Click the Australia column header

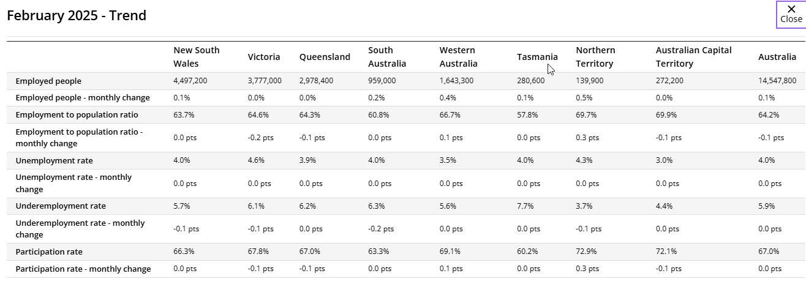[777, 57]
